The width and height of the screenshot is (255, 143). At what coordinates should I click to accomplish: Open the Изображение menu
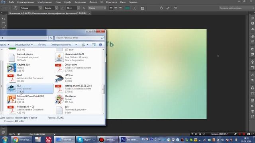click(x=45, y=2)
